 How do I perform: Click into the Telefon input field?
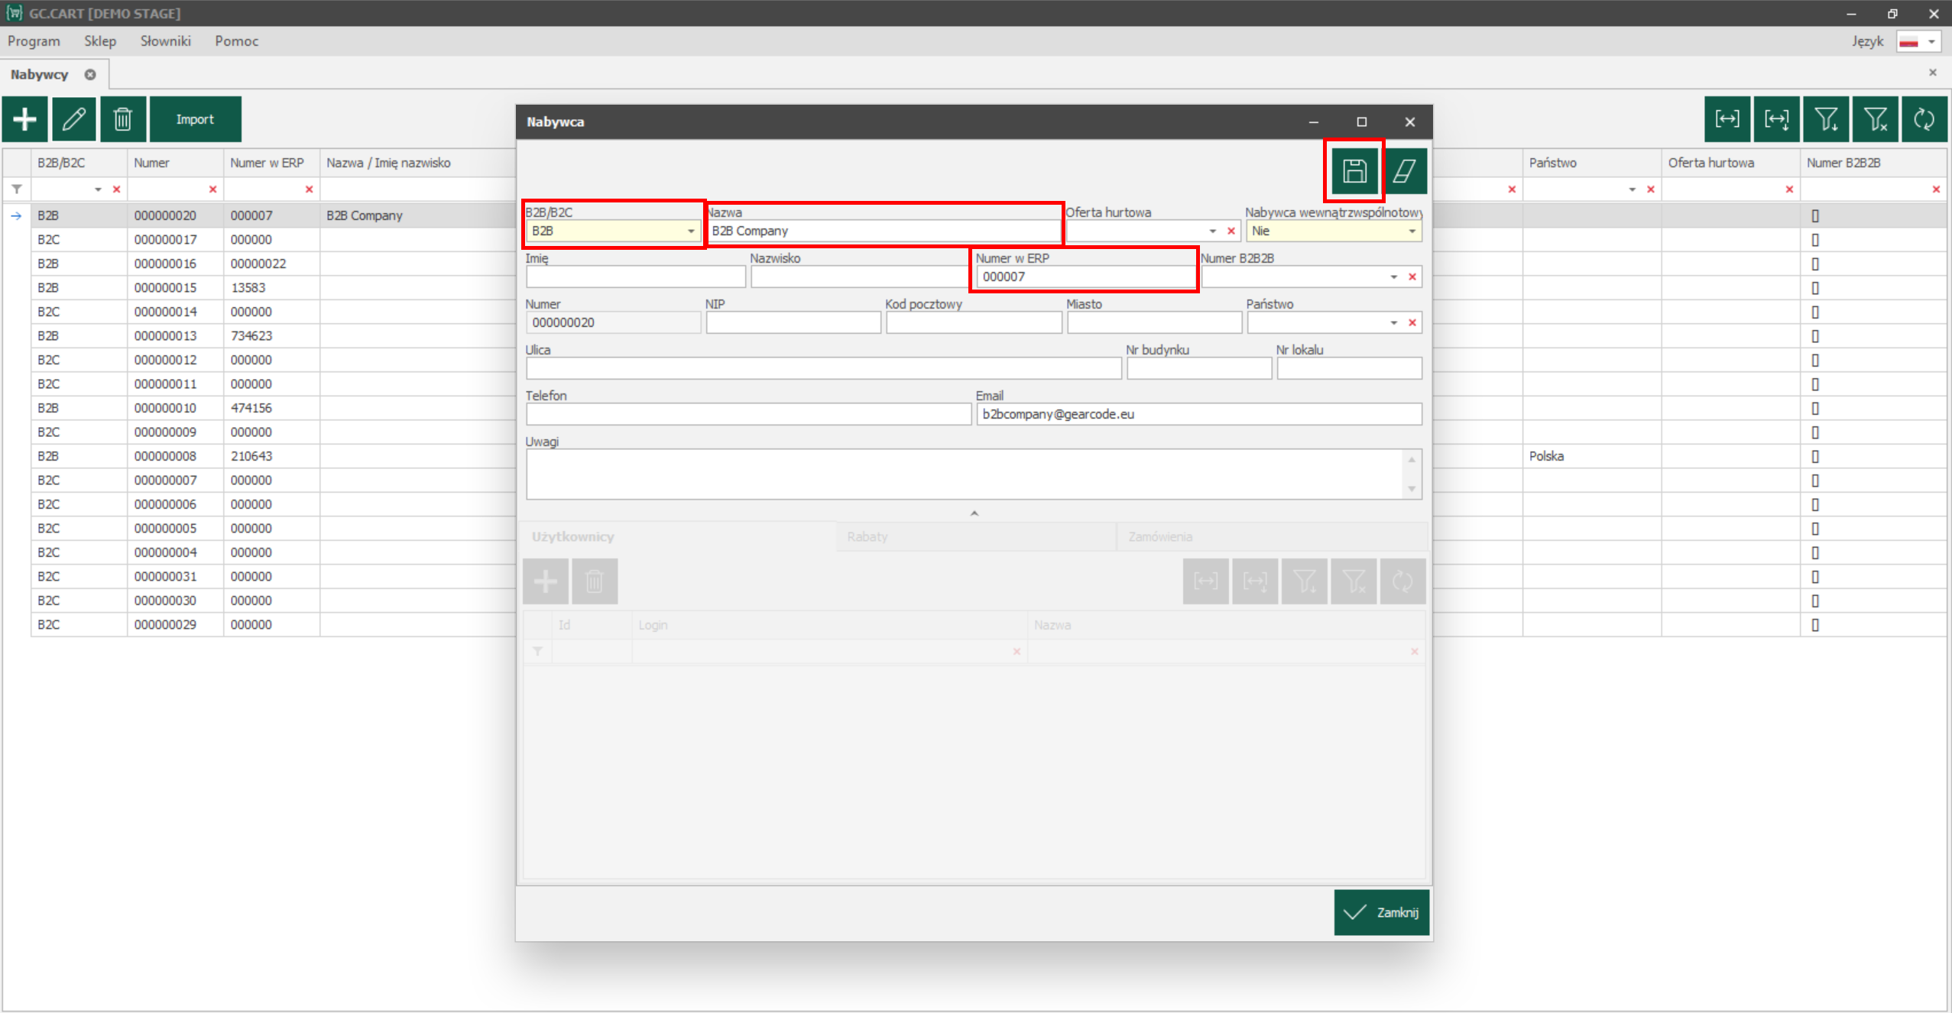tap(748, 414)
